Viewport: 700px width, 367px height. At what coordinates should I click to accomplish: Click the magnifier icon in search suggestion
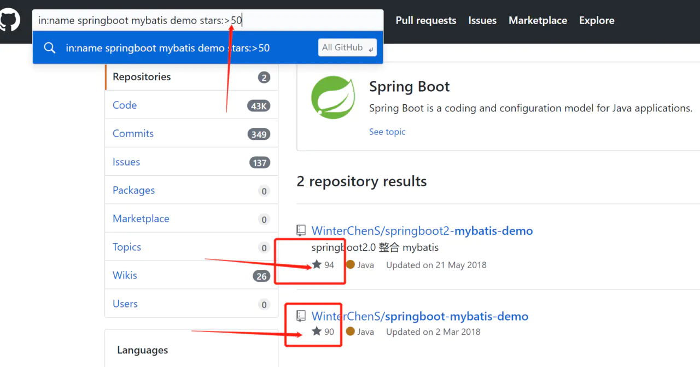click(50, 48)
